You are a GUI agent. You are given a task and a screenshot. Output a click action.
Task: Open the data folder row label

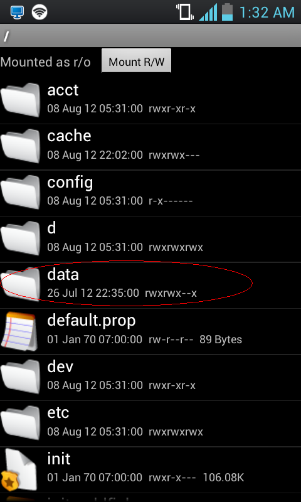coord(63,275)
